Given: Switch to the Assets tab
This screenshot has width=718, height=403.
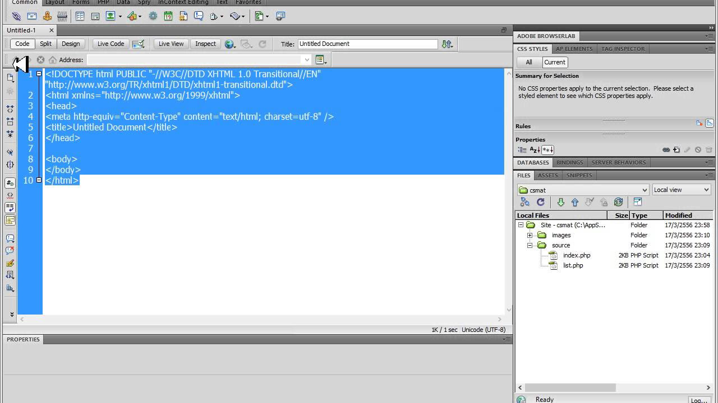Looking at the screenshot, I should (x=548, y=175).
